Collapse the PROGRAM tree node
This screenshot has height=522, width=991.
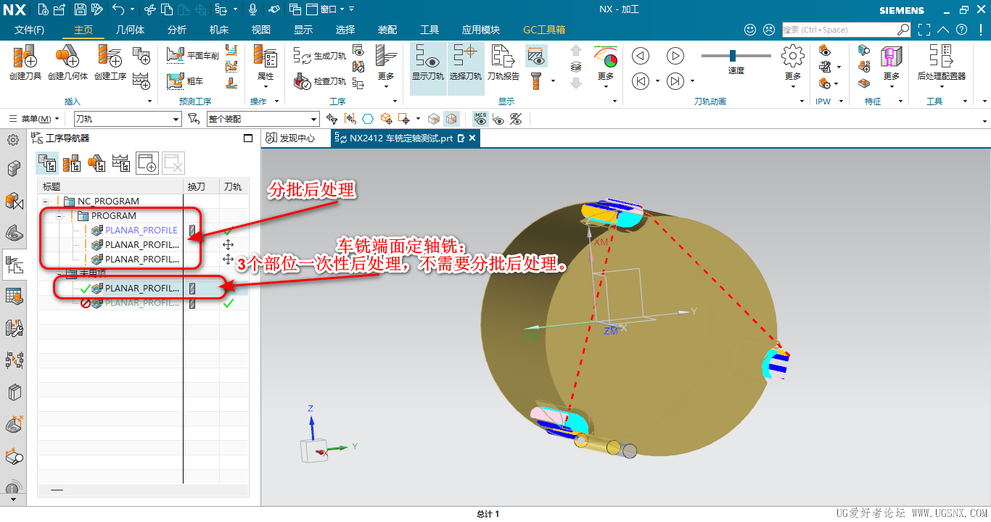click(59, 216)
